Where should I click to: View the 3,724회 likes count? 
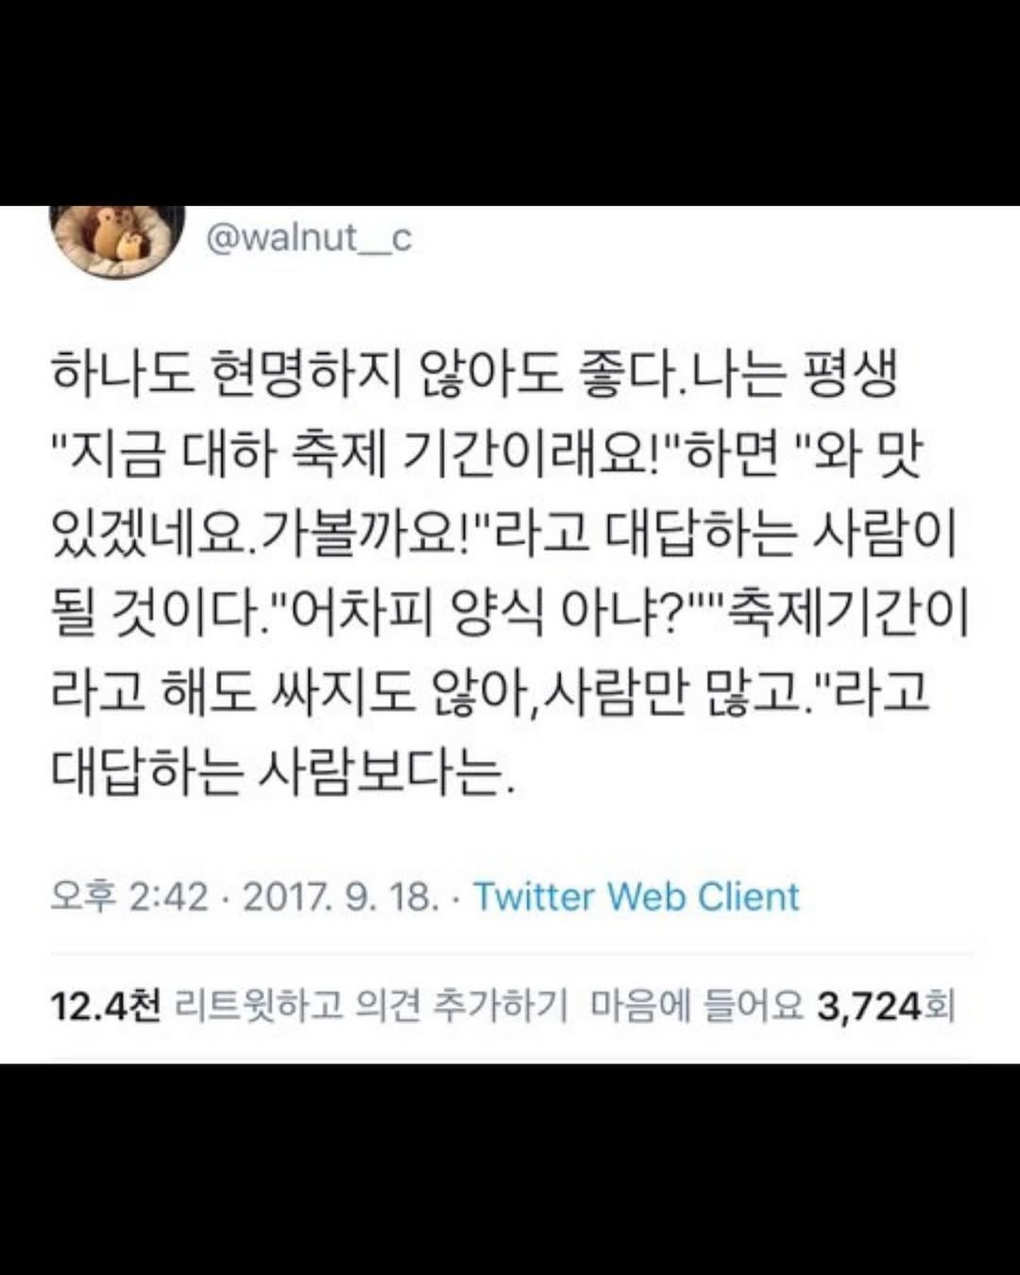click(x=886, y=1007)
